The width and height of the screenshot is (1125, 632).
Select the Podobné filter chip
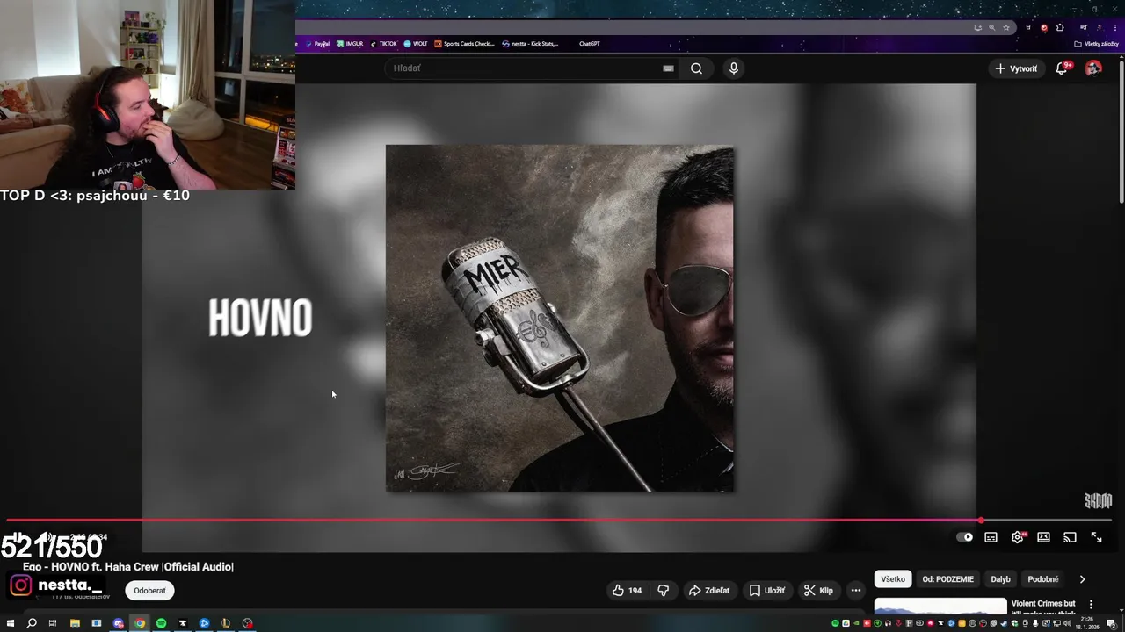point(1042,579)
